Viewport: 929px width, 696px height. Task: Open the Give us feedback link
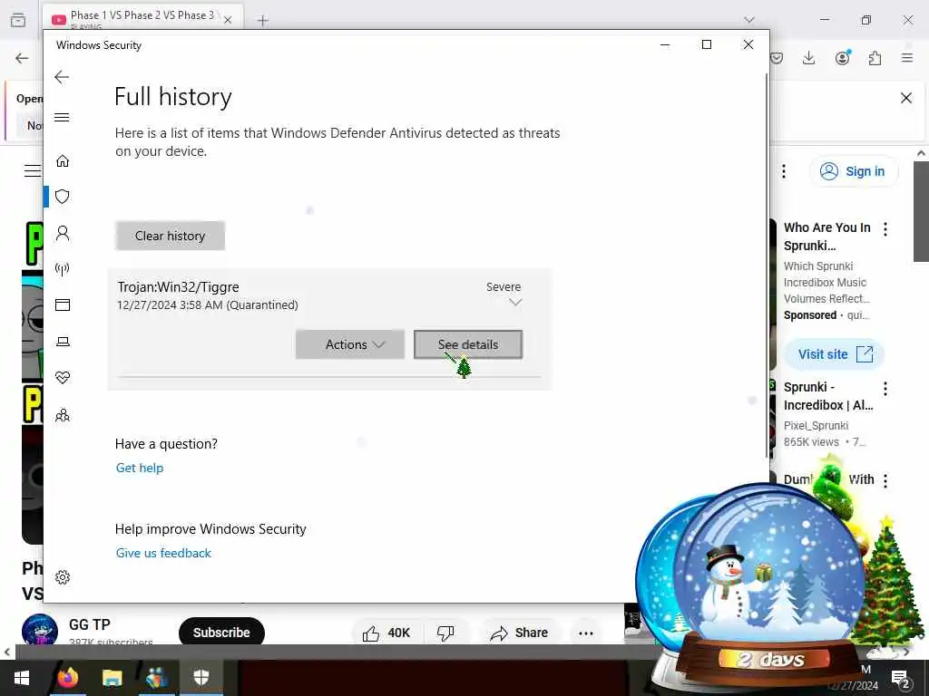coord(163,553)
